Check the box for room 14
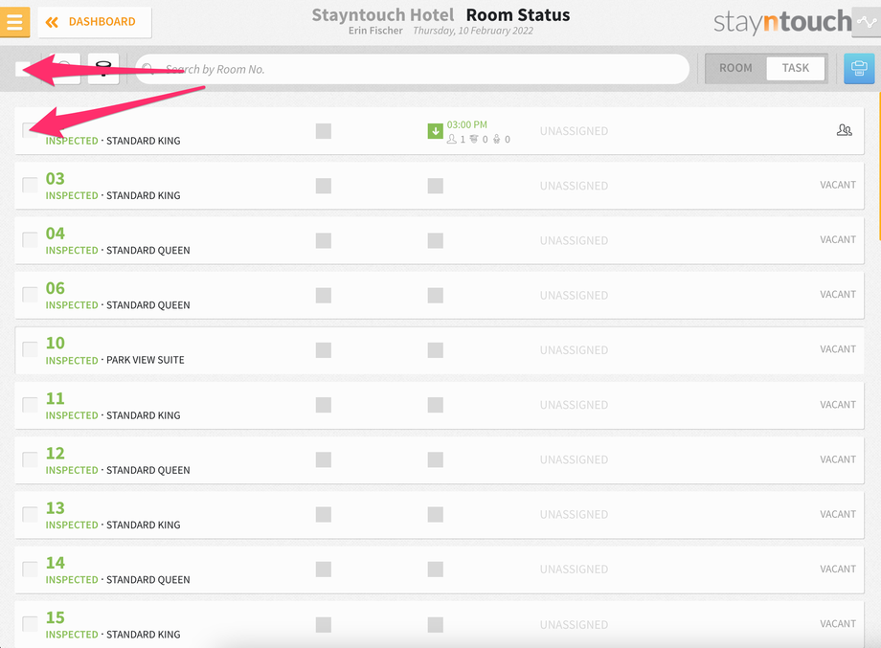Viewport: 881px width, 648px height. click(x=30, y=569)
